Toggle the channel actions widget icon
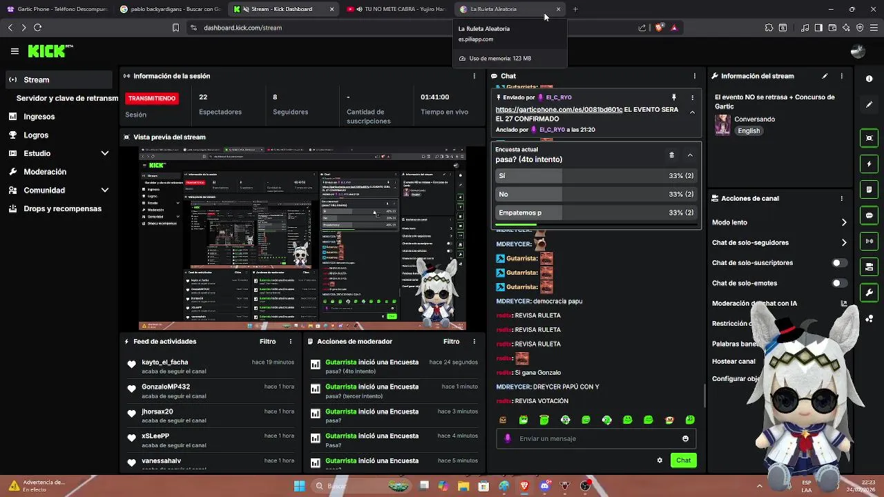Viewport: 884px width, 497px height. coord(869,266)
